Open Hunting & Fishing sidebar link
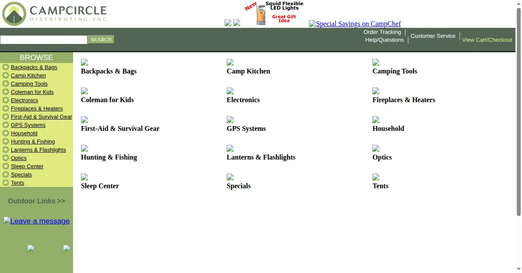 click(x=33, y=142)
